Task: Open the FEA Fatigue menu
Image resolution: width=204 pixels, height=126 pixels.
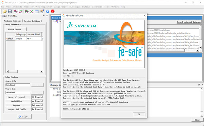Action: point(75,7)
